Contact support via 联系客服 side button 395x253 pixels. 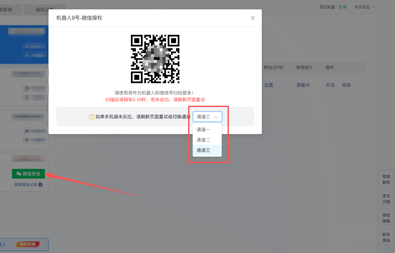(386, 238)
